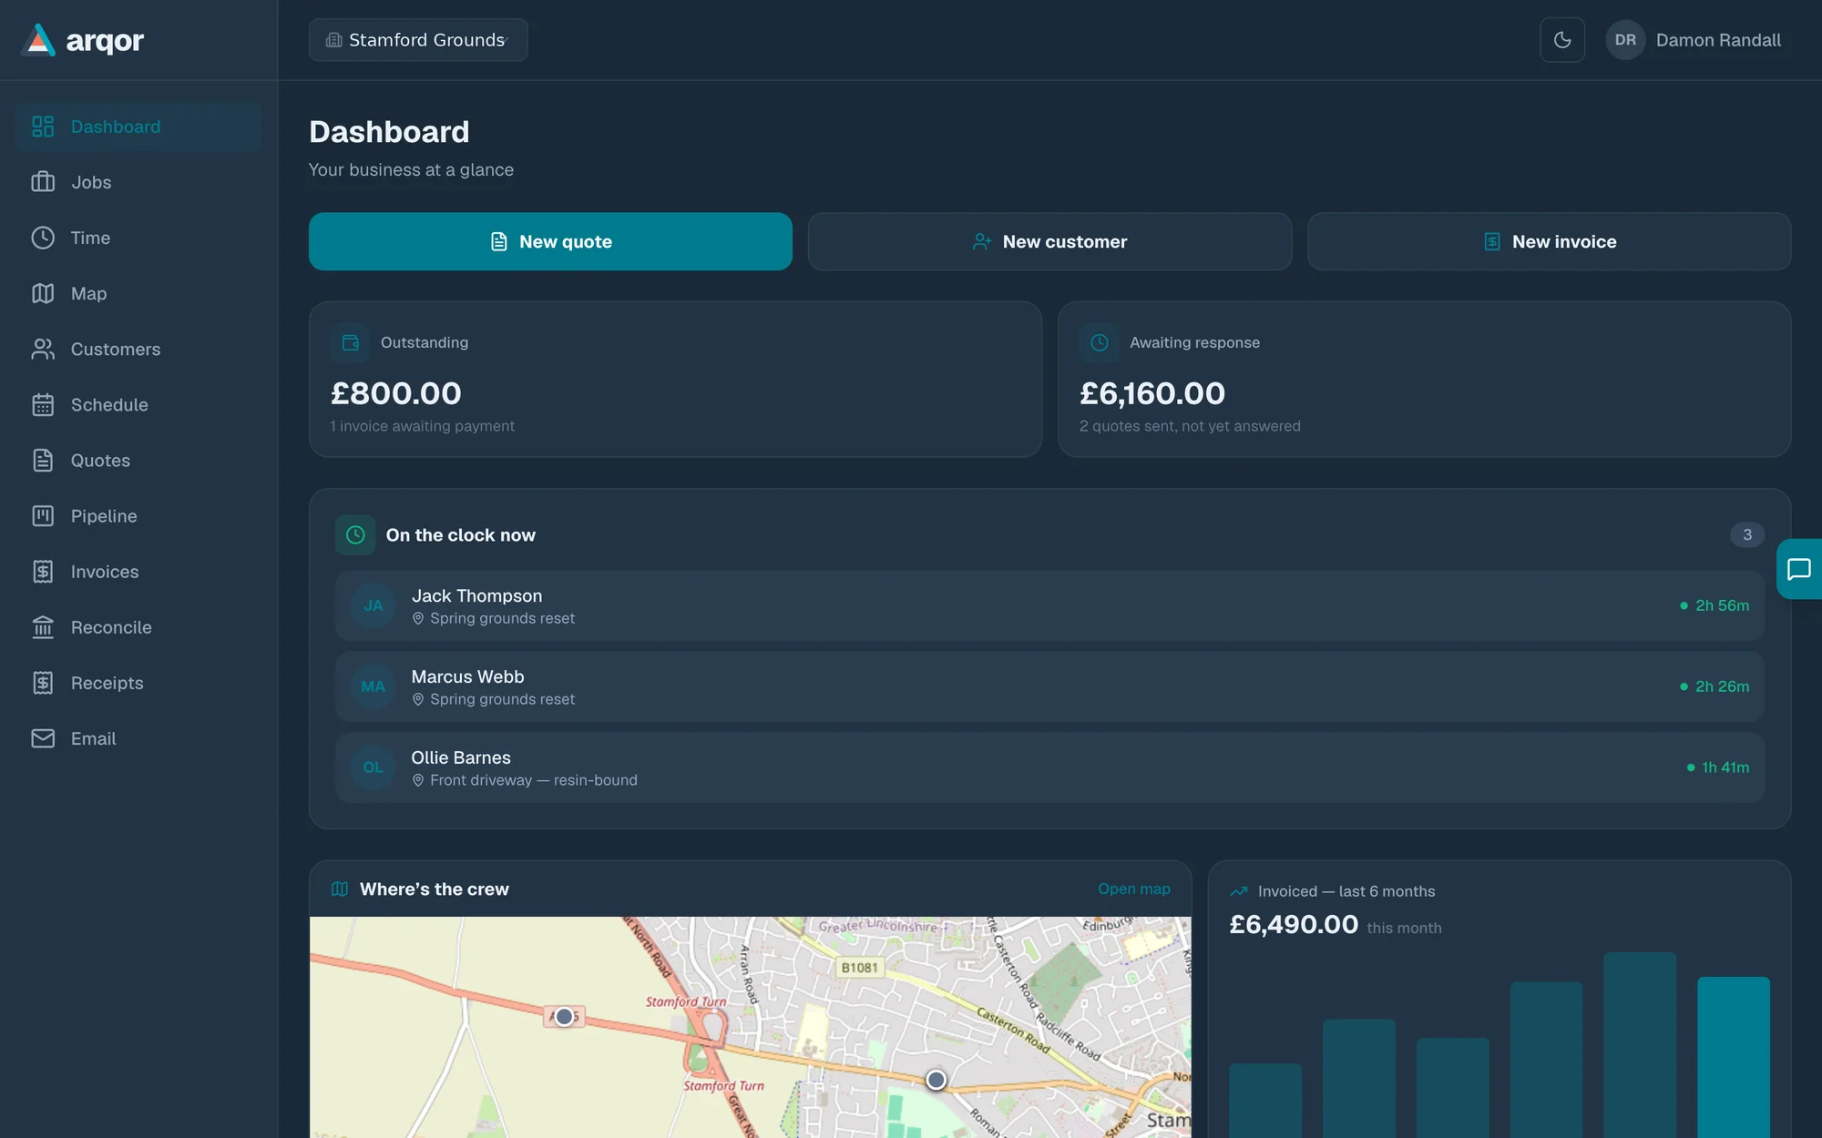The height and width of the screenshot is (1138, 1822).
Task: Navigate to Invoices
Action: pos(138,572)
